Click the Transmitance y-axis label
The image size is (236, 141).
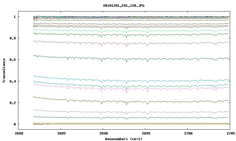click(x=4, y=70)
